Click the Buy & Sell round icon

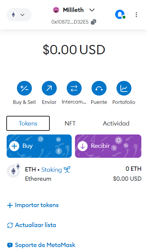pyautogui.click(x=24, y=88)
